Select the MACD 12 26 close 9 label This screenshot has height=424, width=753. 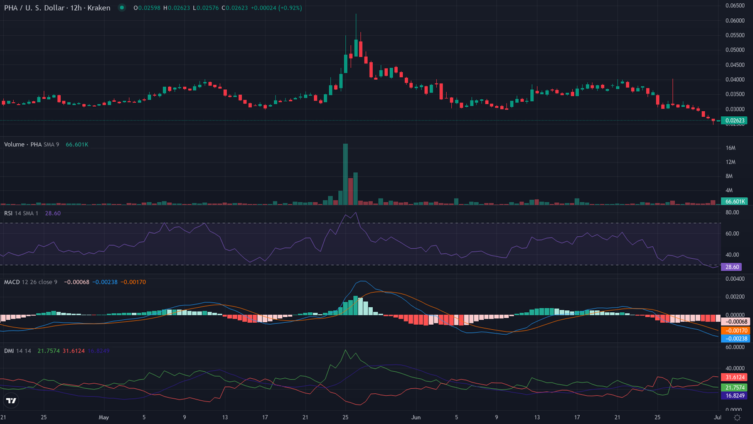[x=31, y=282]
